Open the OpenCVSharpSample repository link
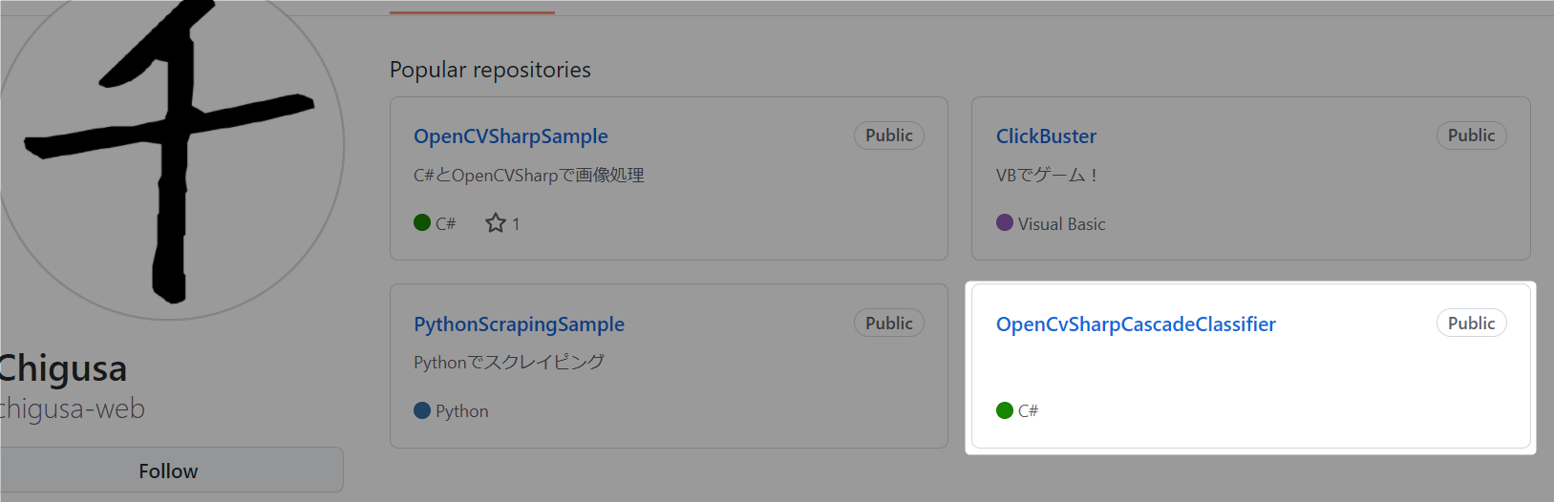This screenshot has height=502, width=1554. point(510,136)
